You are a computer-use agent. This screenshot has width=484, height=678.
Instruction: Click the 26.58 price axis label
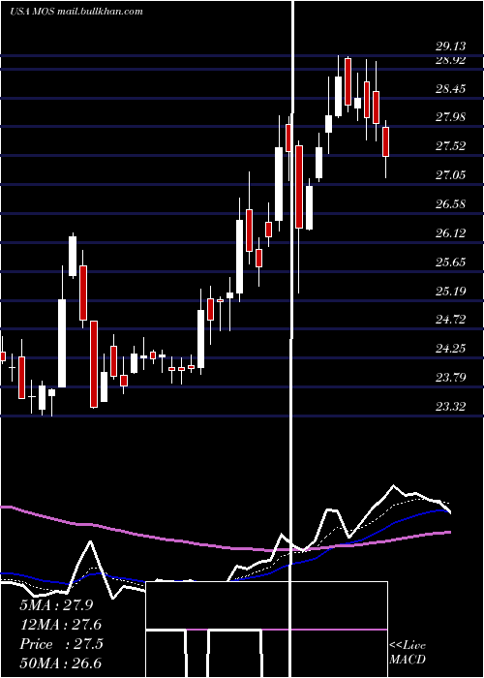click(451, 204)
